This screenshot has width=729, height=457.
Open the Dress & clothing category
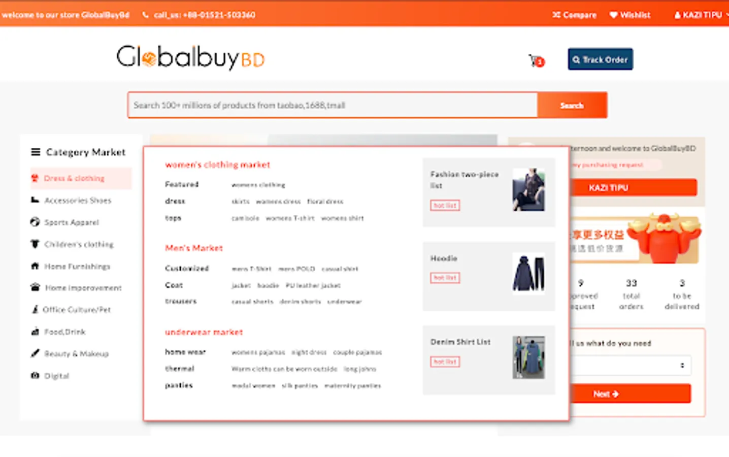pyautogui.click(x=81, y=178)
